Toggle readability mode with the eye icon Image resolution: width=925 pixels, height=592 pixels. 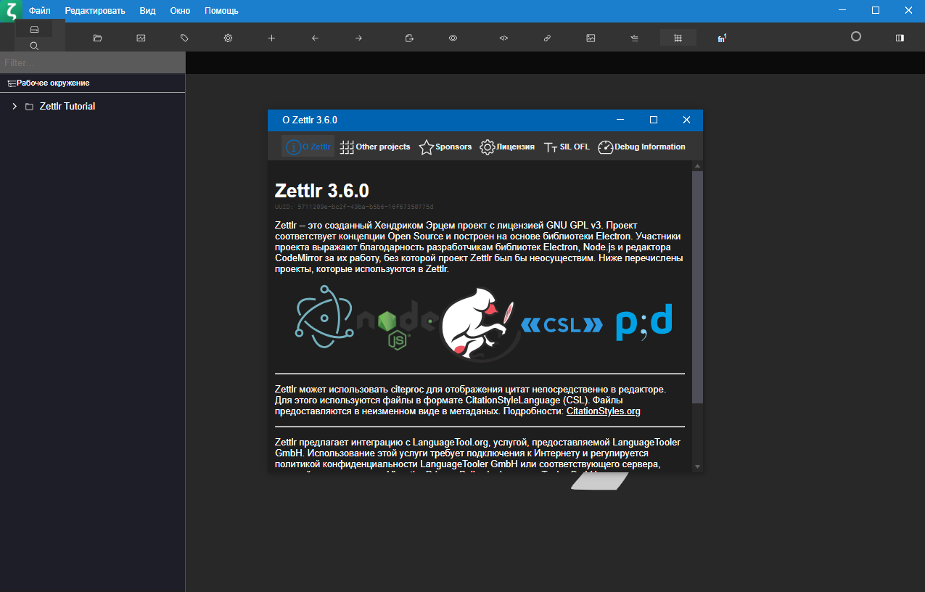(x=453, y=38)
